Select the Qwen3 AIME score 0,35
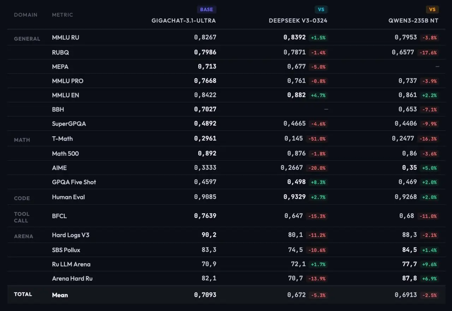Image resolution: width=452 pixels, height=311 pixels. (x=410, y=168)
